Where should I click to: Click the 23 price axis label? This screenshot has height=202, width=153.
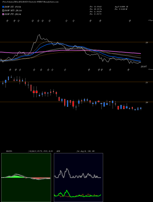coord(147,43)
